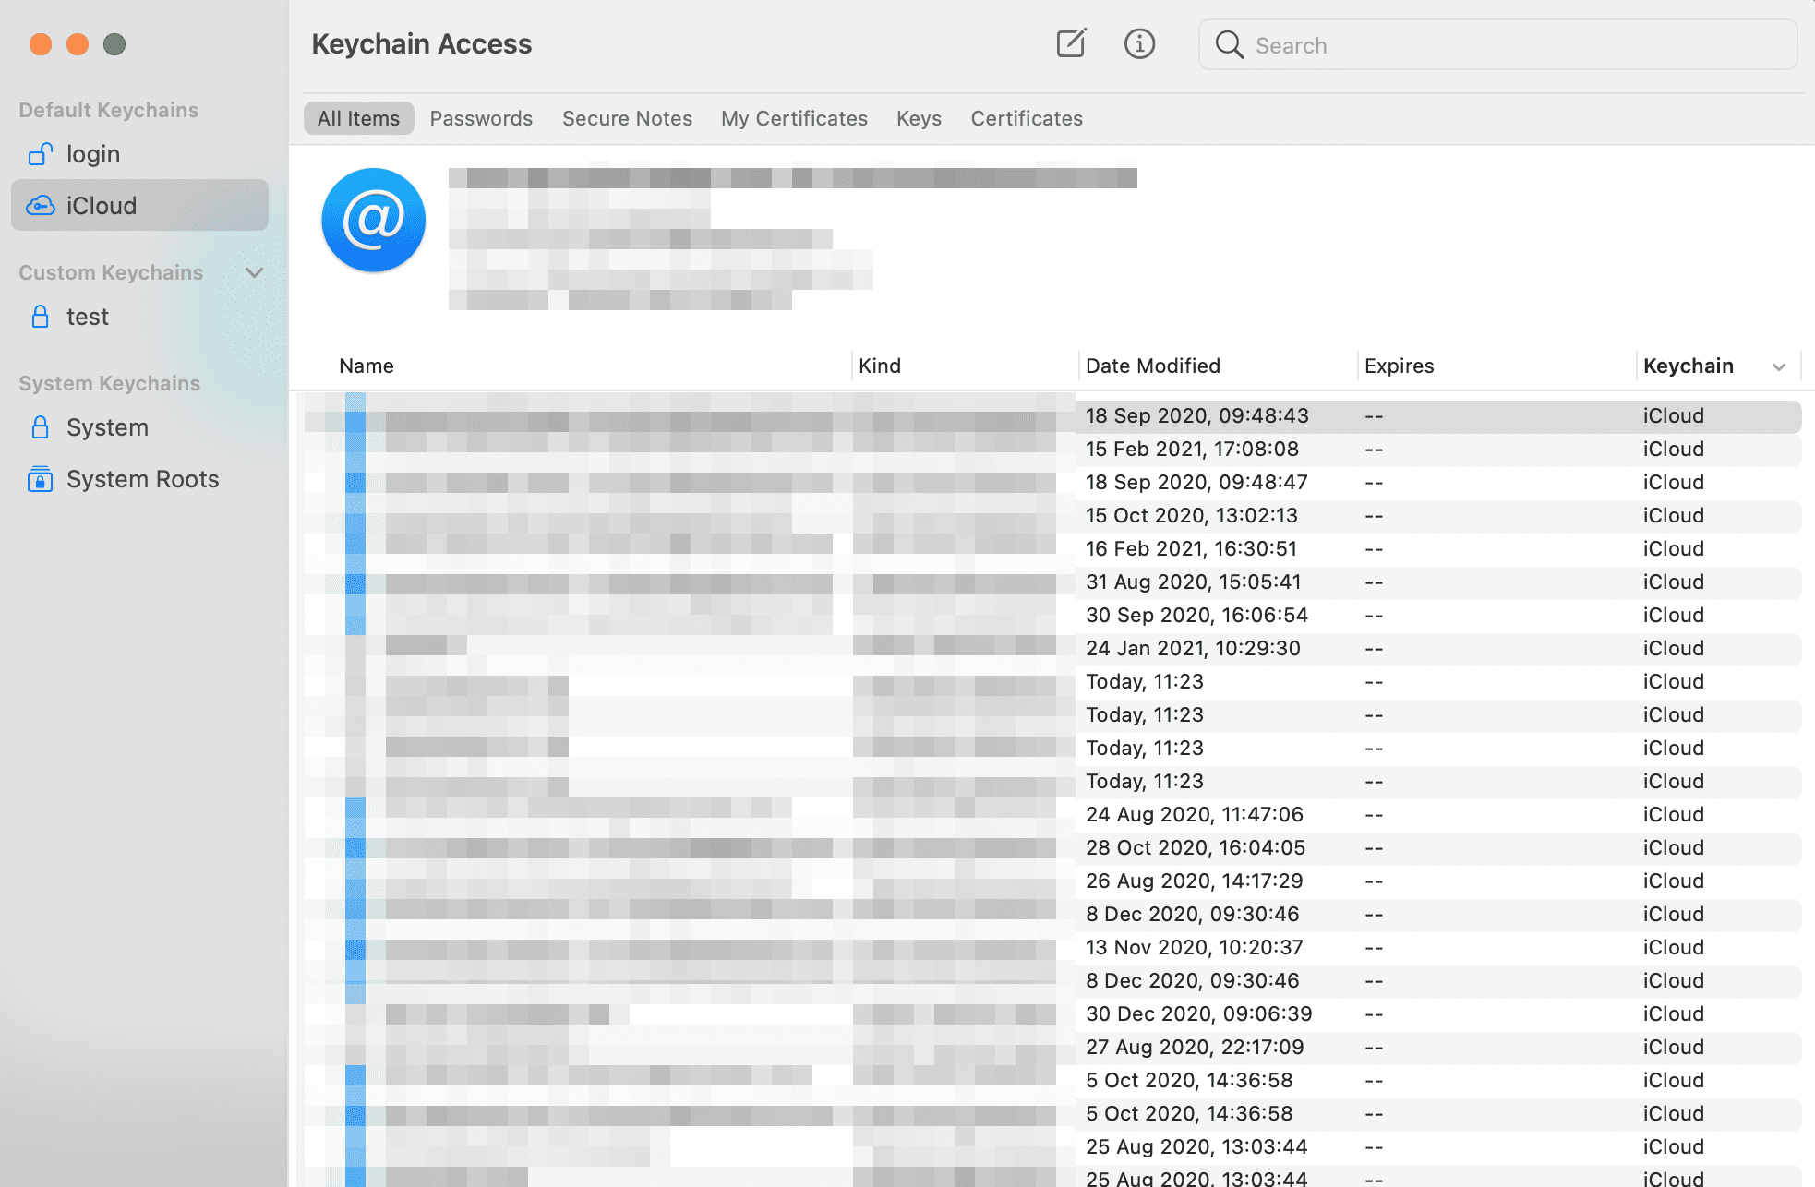
Task: Select row modified 15 Feb 2021, 17:08:08
Action: click(x=1191, y=449)
